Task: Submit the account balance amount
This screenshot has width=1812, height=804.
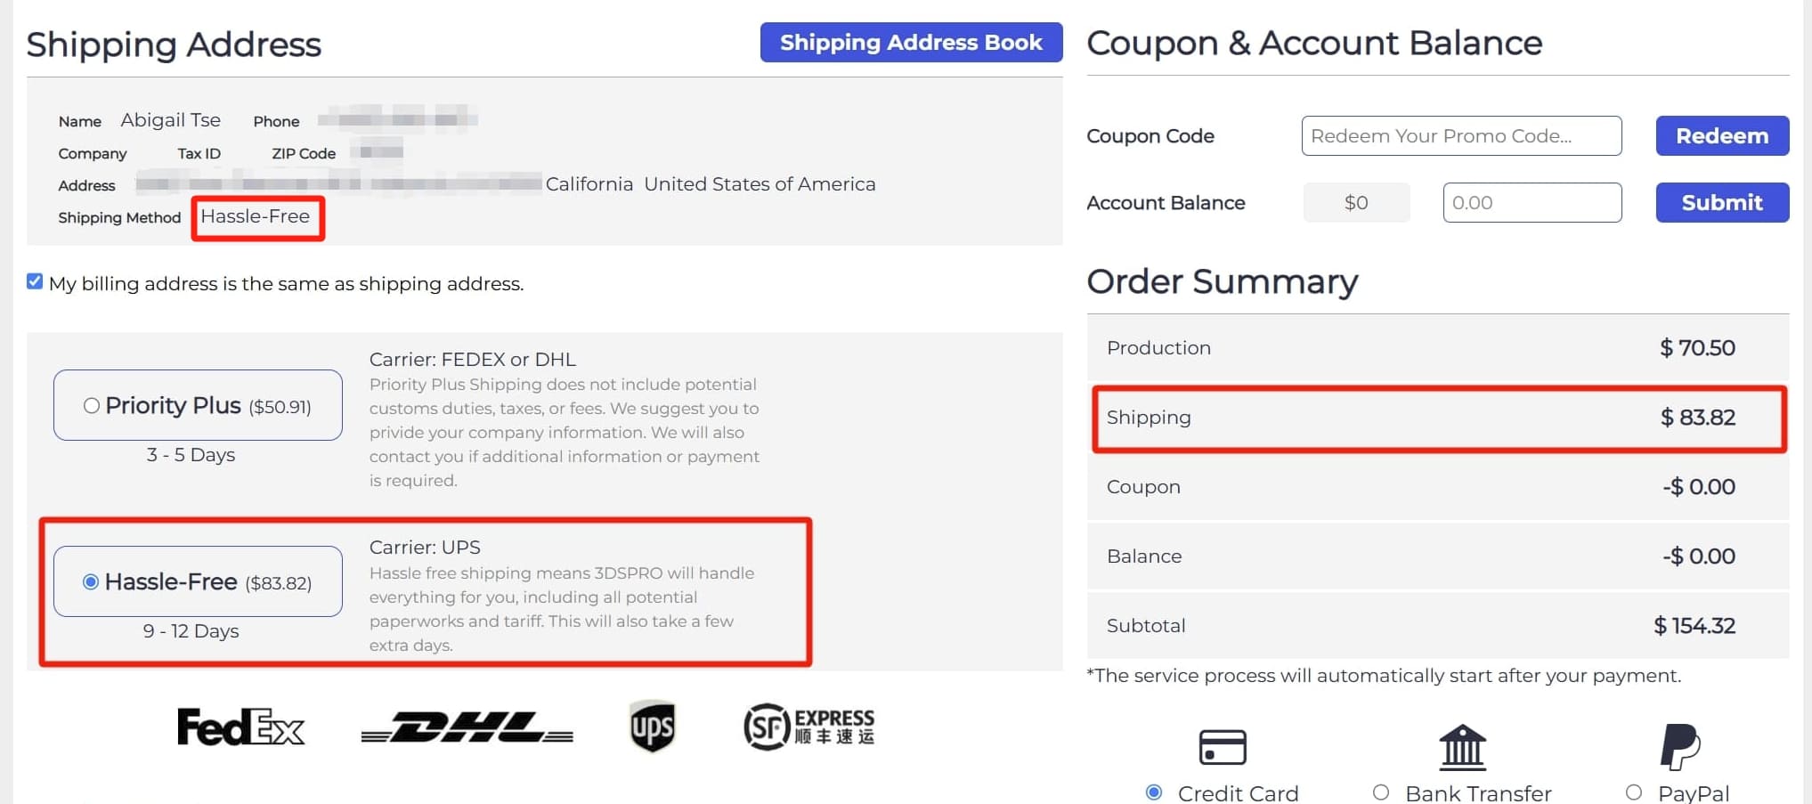Action: (1721, 203)
